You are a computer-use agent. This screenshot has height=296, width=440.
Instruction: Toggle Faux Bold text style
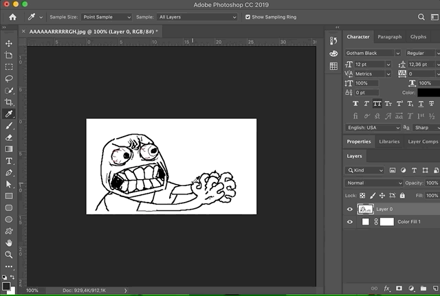355,104
